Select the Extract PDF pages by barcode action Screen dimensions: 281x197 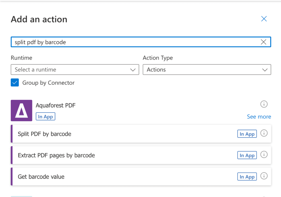coord(110,155)
